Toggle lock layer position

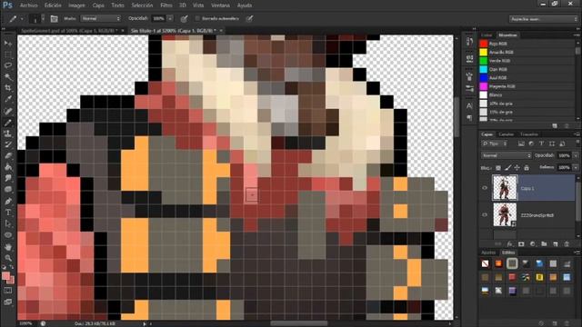pyautogui.click(x=517, y=167)
